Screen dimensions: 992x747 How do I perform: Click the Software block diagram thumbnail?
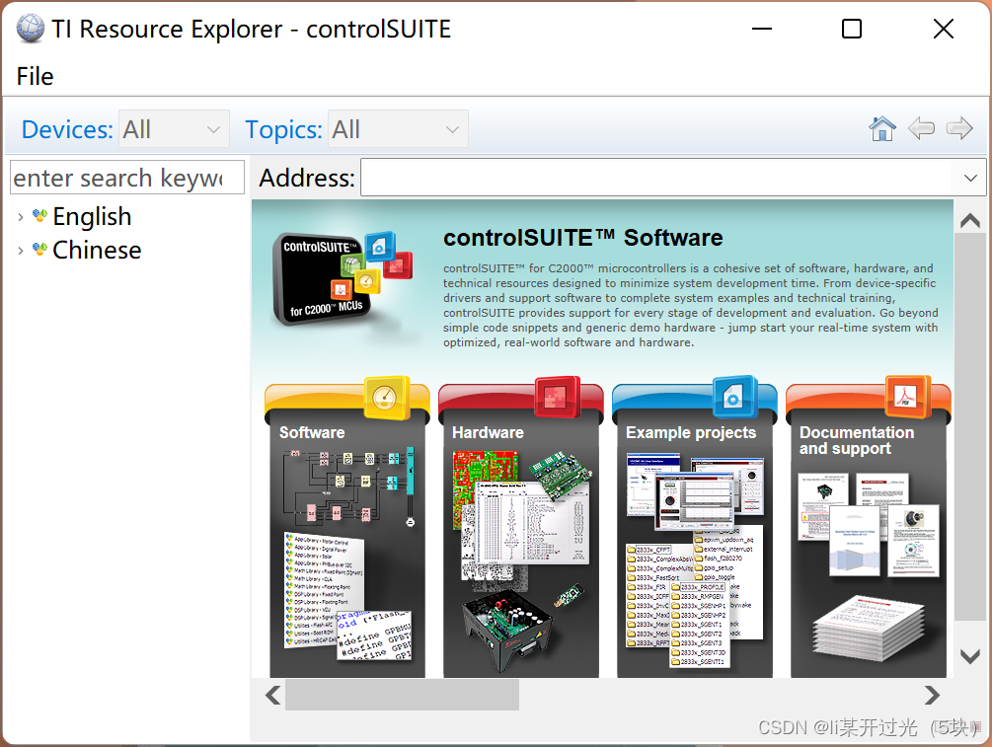348,487
